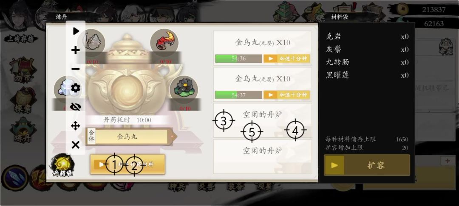Image resolution: width=459 pixels, height=206 pixels.
Task: Close the floating toolbar with X
Action: pyautogui.click(x=76, y=145)
